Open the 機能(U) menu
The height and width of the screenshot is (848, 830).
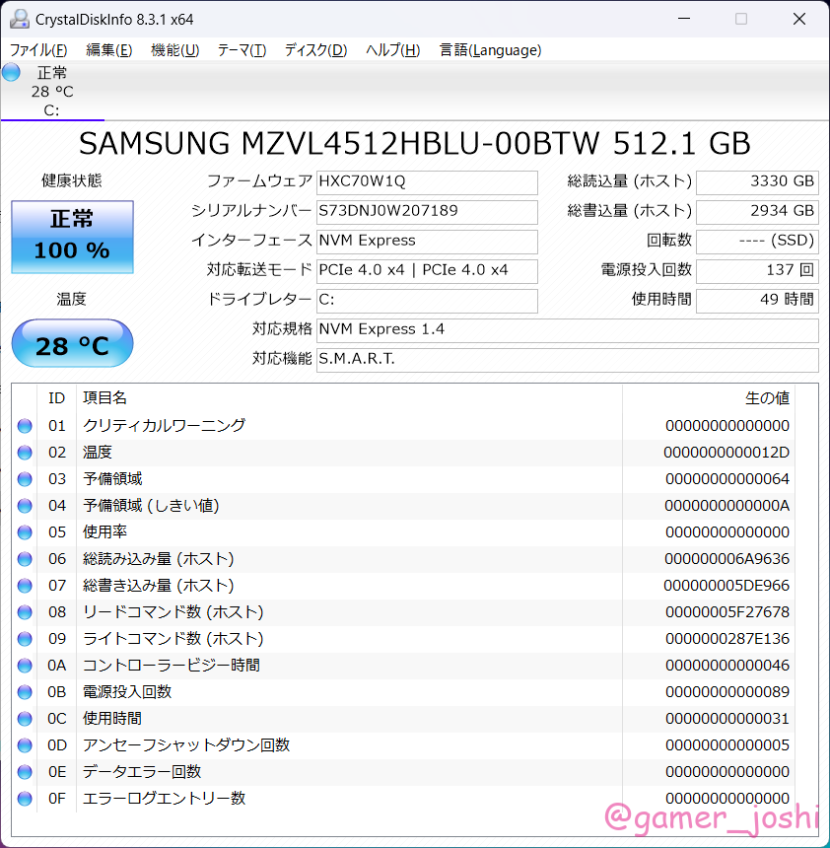(x=174, y=50)
